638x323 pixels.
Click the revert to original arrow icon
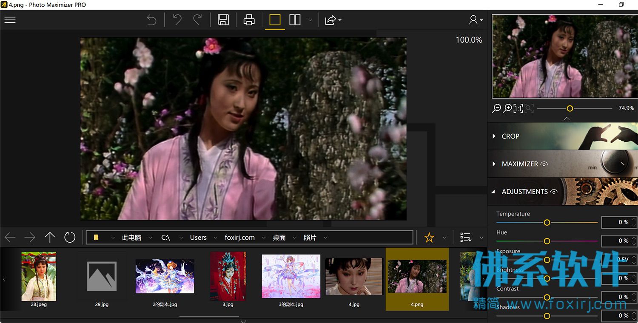151,20
